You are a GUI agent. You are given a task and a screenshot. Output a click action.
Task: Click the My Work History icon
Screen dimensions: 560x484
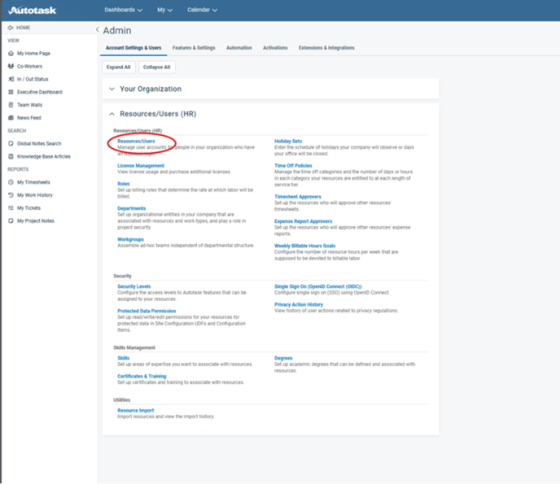(11, 195)
